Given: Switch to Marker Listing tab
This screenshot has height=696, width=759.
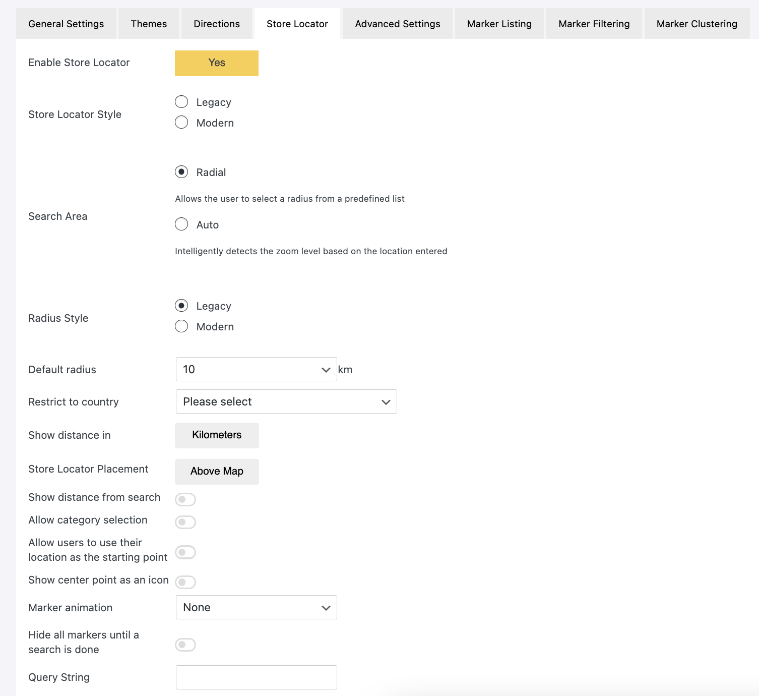Looking at the screenshot, I should [499, 24].
